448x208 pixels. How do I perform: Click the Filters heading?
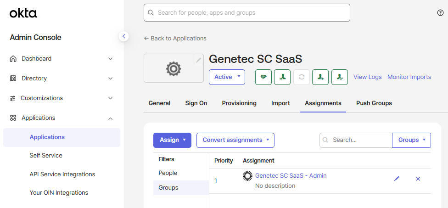166,159
